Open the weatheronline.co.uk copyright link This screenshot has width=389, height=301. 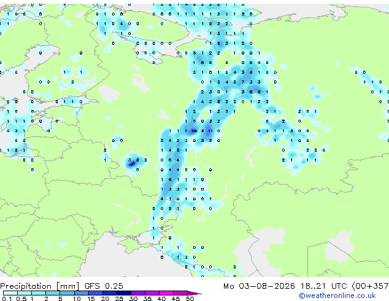(x=337, y=295)
